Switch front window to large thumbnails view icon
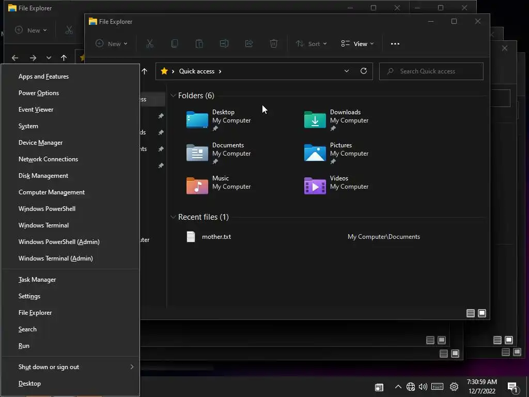The image size is (529, 397). pos(482,313)
